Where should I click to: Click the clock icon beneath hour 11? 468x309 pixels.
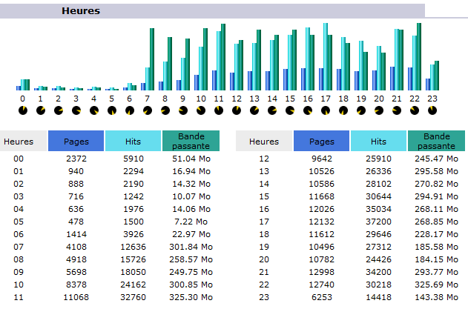click(x=219, y=110)
